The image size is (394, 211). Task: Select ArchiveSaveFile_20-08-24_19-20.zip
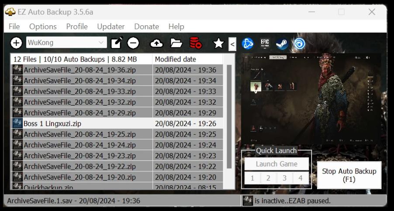[x=118, y=177]
